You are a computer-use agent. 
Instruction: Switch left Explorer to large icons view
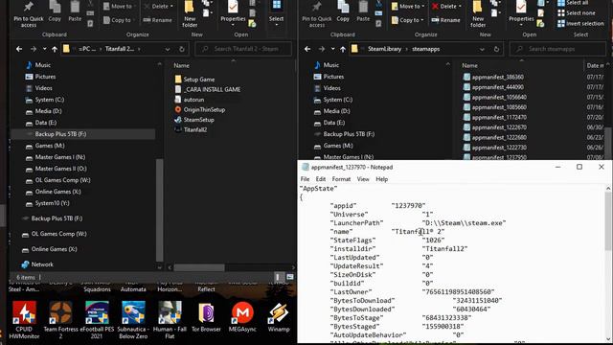tap(290, 277)
